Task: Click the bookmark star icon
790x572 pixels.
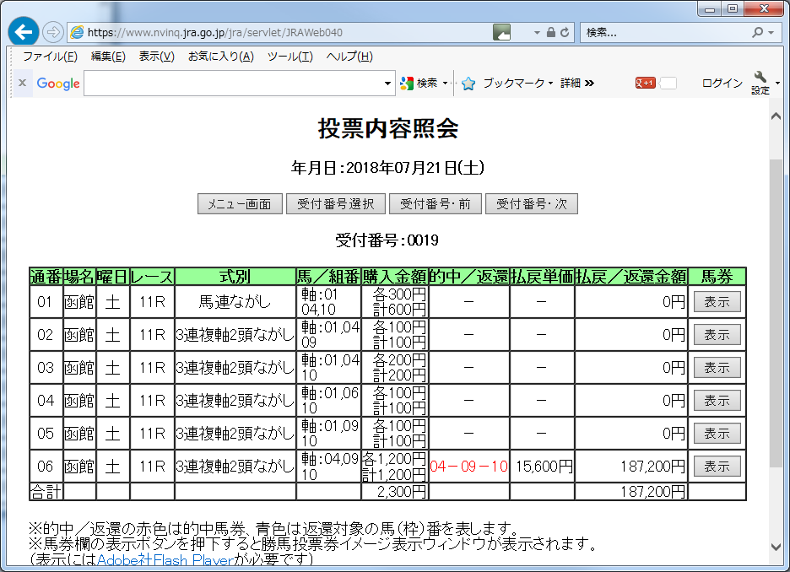Action: click(x=468, y=83)
